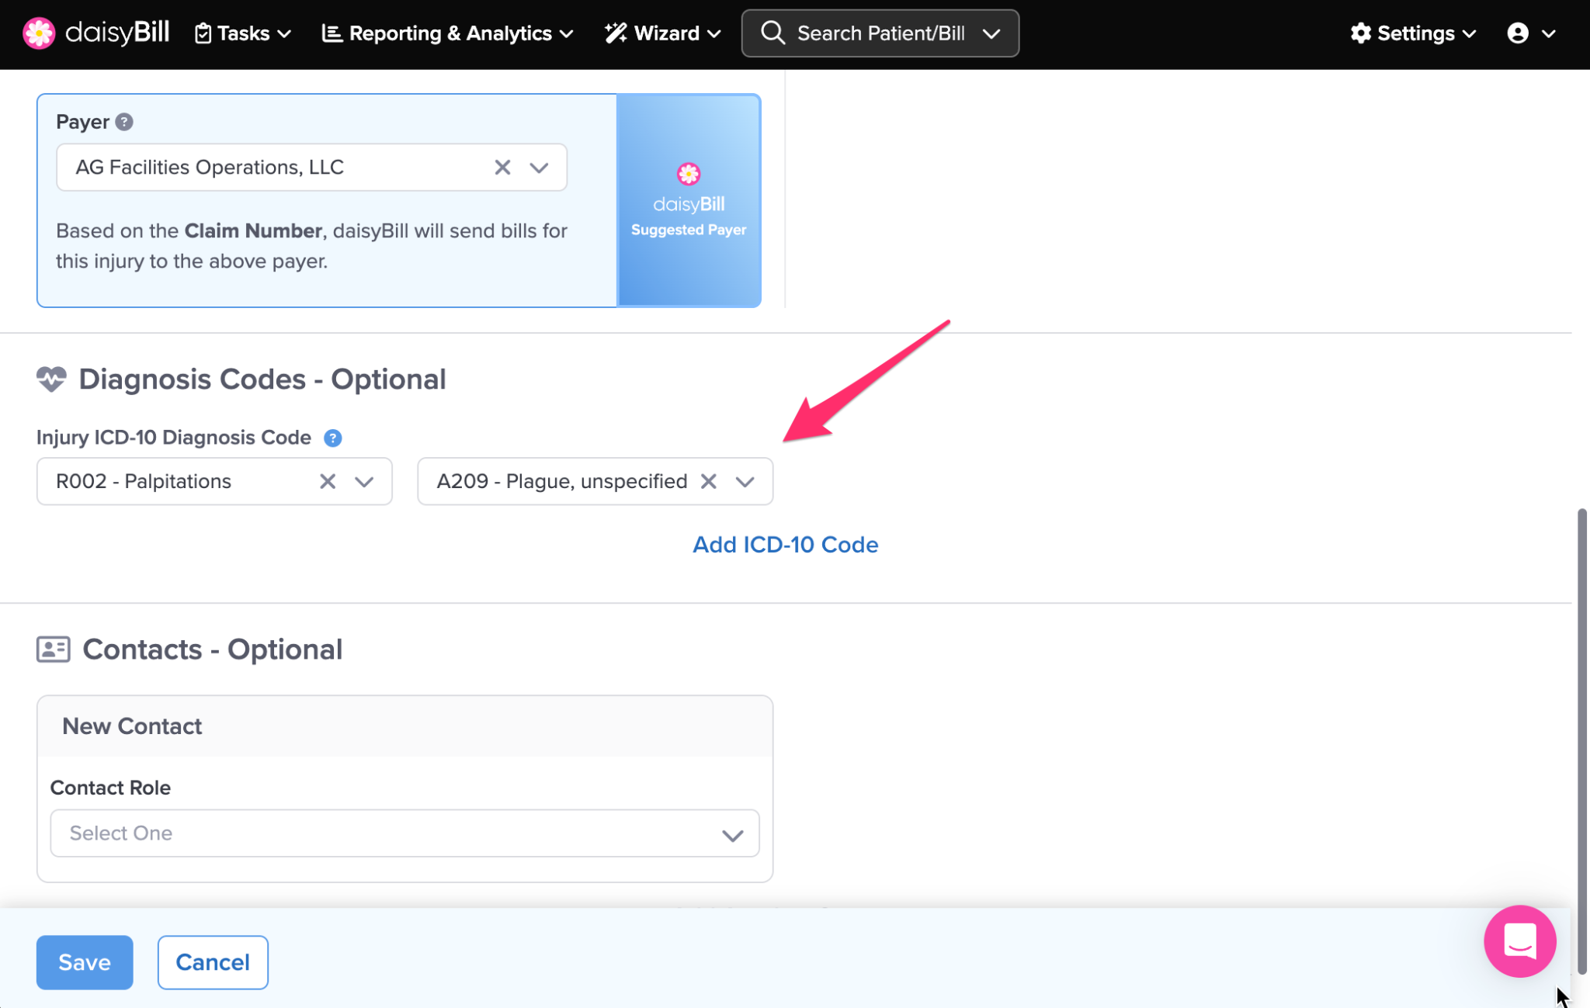Remove the R002 Palpitations code
This screenshot has height=1008, width=1590.
pos(328,482)
